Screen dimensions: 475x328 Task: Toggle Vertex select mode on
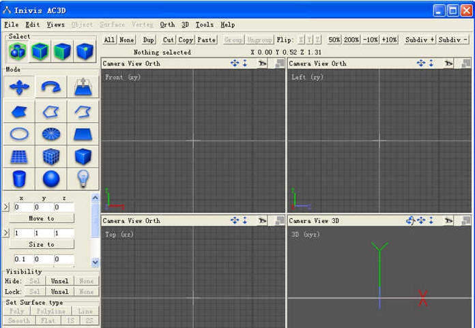pos(84,51)
